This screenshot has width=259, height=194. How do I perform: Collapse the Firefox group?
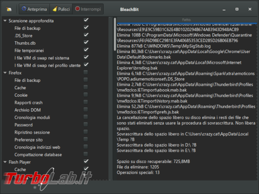(x=5, y=73)
